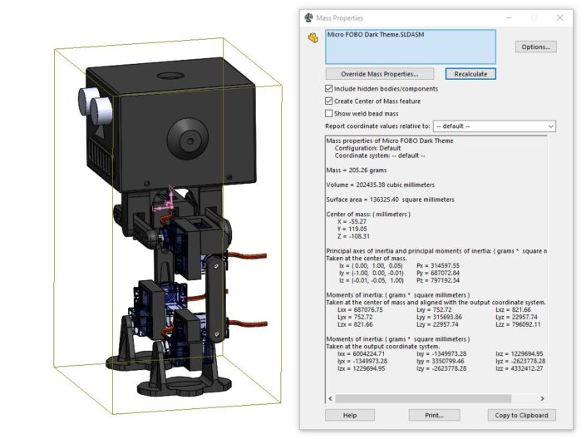Disable Include hidden bodies/components
Screen dimensions: 586x439
coord(330,89)
